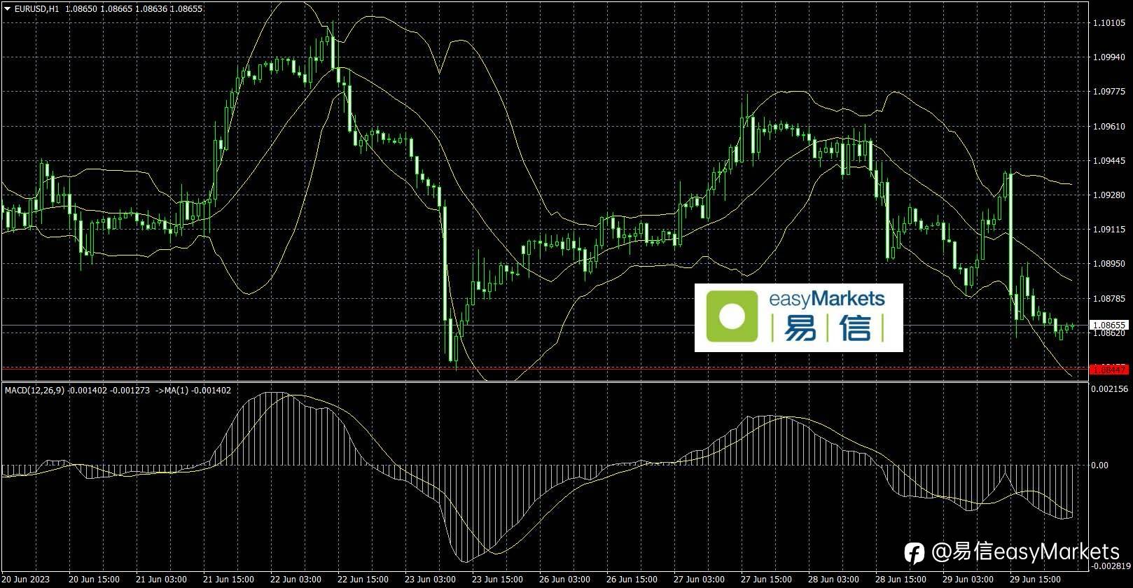
Task: Click price axis value 1.08950
Action: pos(1109,264)
